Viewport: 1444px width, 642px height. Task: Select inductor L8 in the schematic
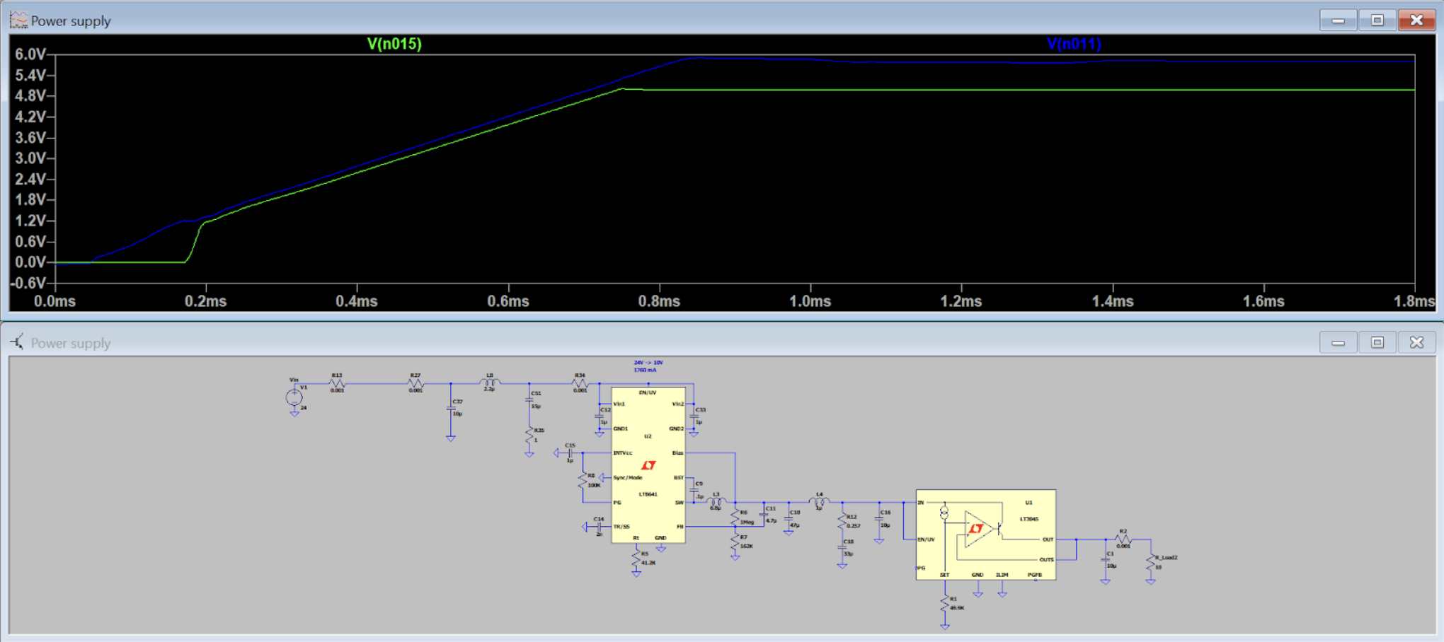click(x=490, y=383)
